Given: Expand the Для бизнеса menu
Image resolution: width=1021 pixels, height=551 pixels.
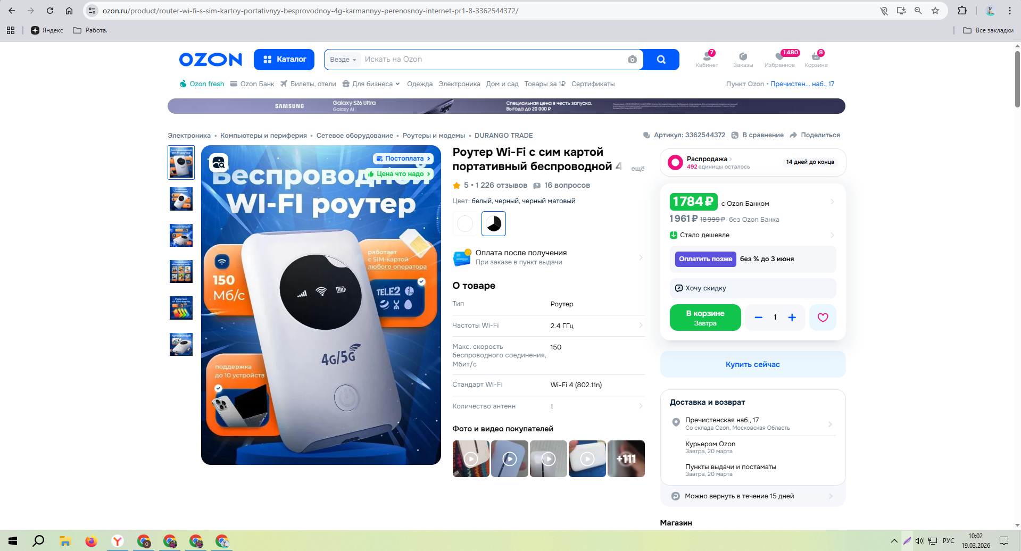Looking at the screenshot, I should point(371,84).
